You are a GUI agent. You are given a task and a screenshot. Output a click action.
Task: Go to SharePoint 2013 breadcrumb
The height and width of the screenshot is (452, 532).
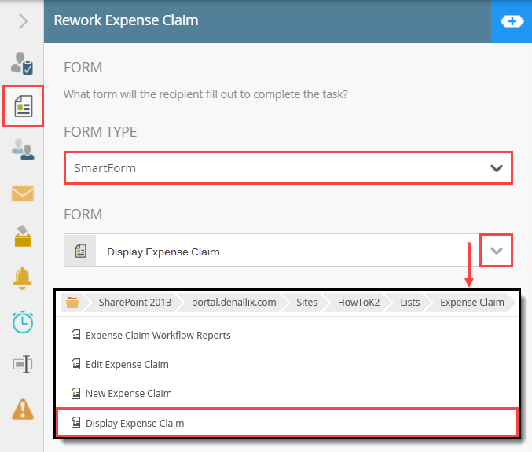click(135, 302)
